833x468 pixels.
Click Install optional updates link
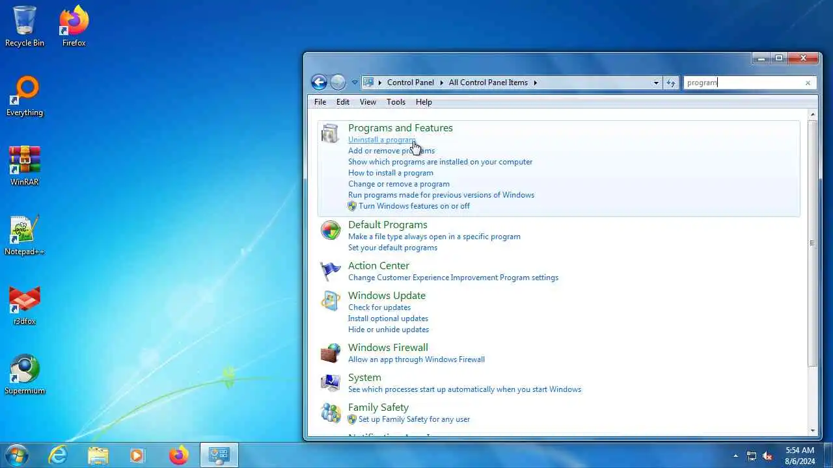[388, 318]
